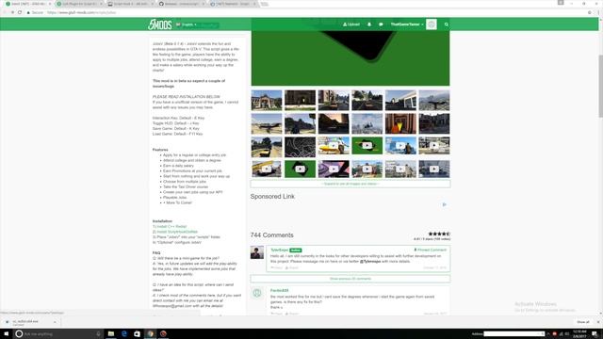Close the downloads bar
The height and width of the screenshot is (339, 603).
(598, 322)
